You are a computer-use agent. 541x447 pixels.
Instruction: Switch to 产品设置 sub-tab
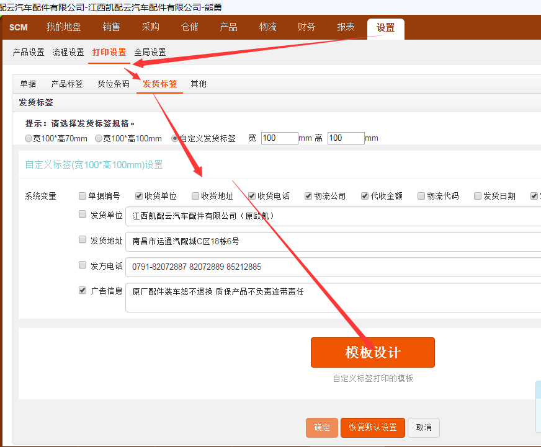click(29, 53)
